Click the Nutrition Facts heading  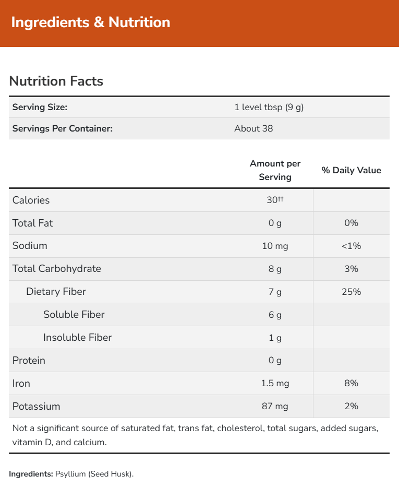(x=56, y=81)
